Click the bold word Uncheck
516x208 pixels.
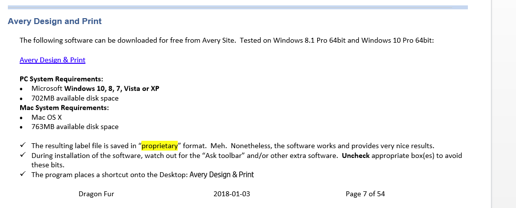355,156
